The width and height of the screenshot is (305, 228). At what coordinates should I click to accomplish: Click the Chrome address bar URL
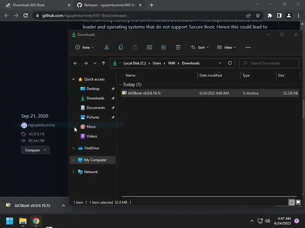click(x=84, y=15)
